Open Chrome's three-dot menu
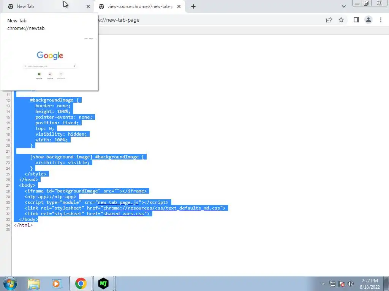The width and height of the screenshot is (389, 291). click(381, 20)
